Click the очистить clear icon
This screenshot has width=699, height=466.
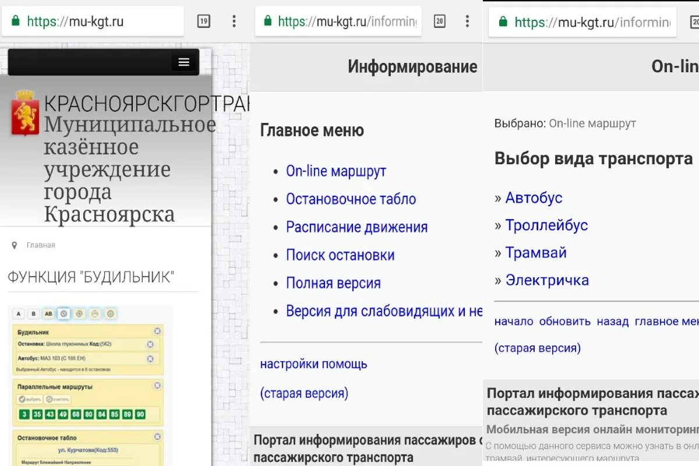point(50,400)
